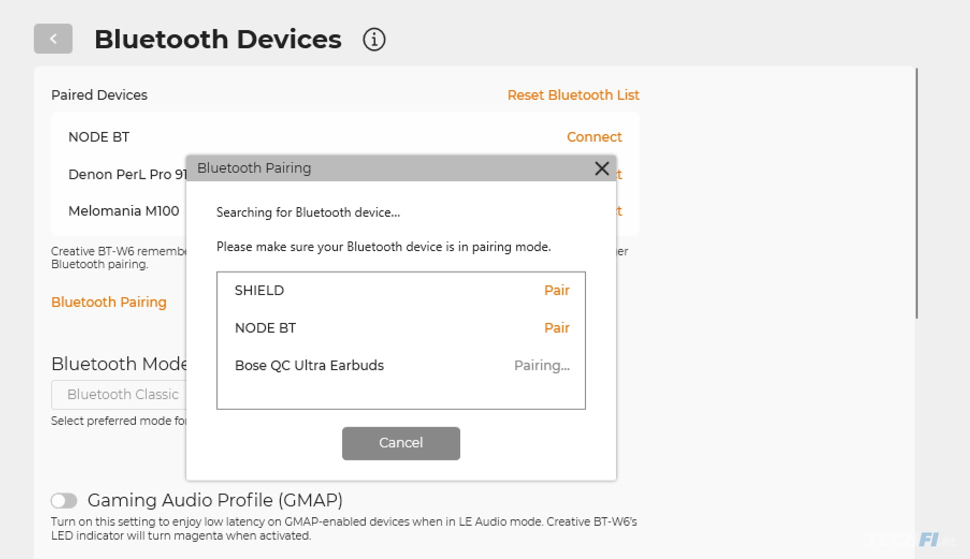Image resolution: width=970 pixels, height=559 pixels.
Task: Select NODE BT row in paired devices
Action: (345, 137)
